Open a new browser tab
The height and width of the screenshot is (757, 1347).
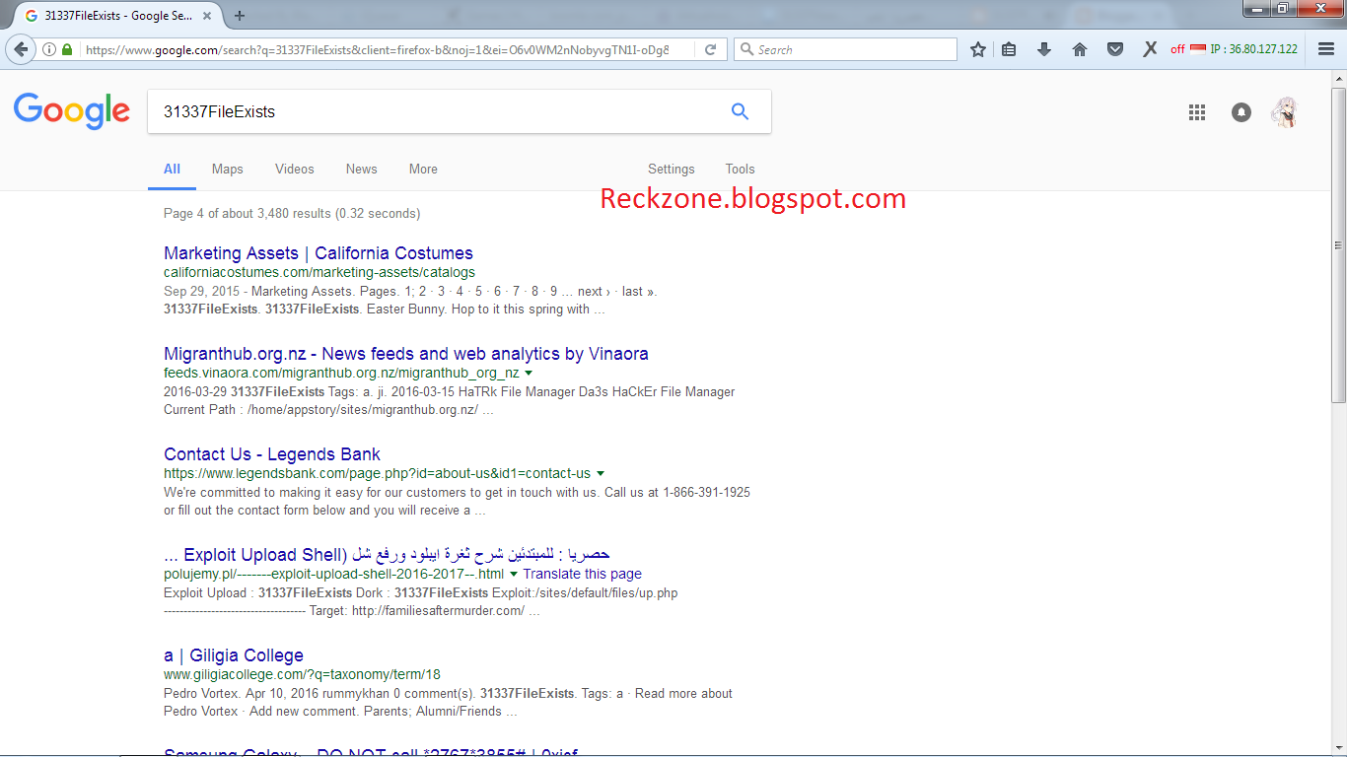(240, 16)
